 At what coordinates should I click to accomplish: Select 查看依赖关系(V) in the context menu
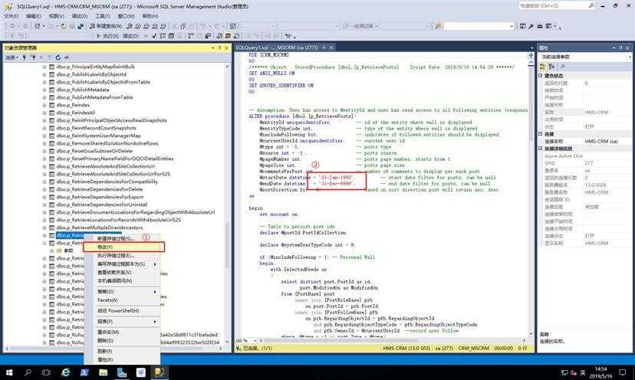click(114, 272)
